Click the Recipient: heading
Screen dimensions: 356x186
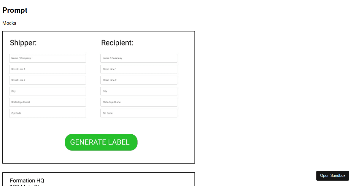[117, 43]
